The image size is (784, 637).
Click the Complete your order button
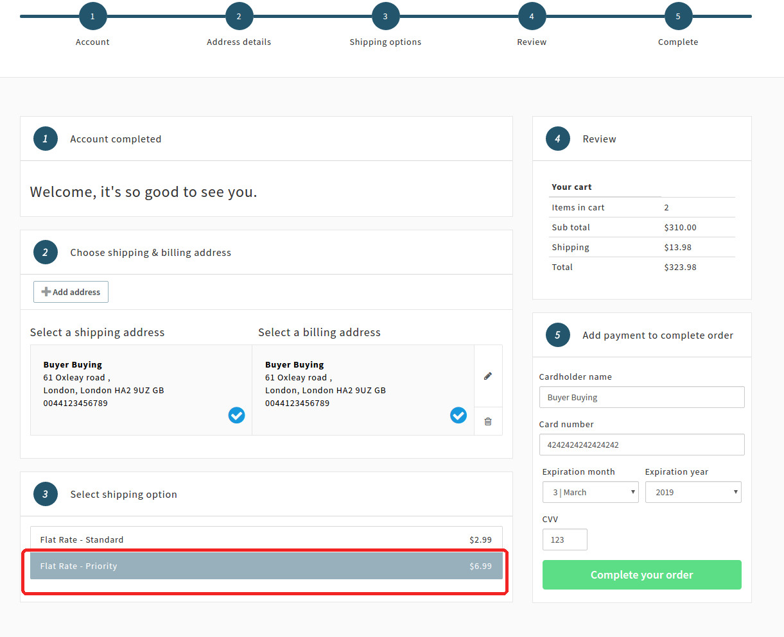[642, 575]
